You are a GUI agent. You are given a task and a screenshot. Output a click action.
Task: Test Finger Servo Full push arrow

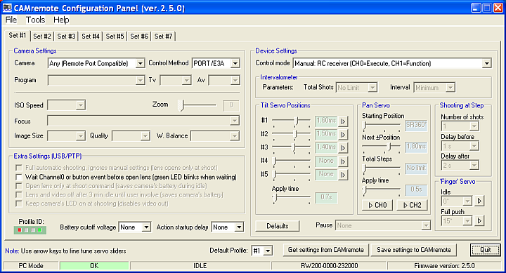pos(479,221)
